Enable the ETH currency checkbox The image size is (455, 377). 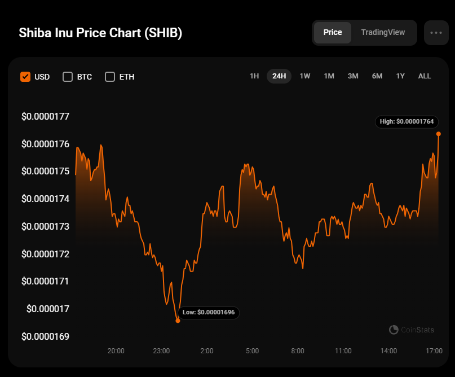pos(110,77)
